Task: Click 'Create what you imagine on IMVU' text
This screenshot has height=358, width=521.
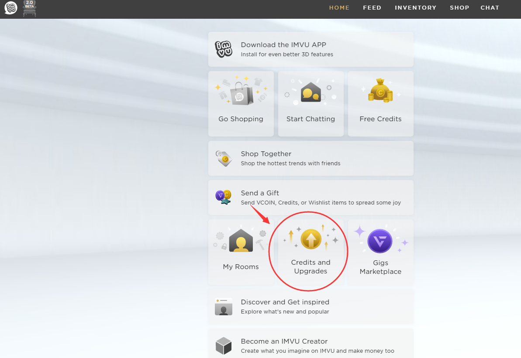Action: [317, 351]
